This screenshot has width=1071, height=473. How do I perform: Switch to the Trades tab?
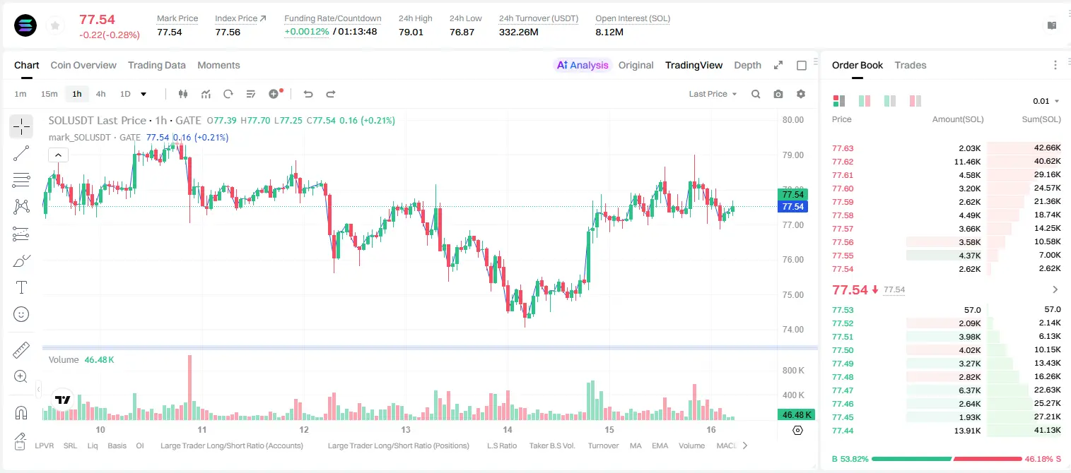[x=910, y=65]
